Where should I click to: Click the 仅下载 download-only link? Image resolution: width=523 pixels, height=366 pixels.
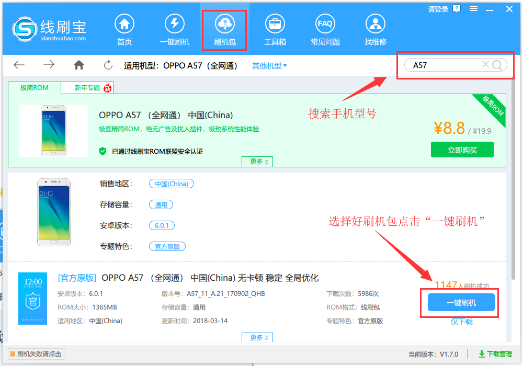tap(461, 322)
